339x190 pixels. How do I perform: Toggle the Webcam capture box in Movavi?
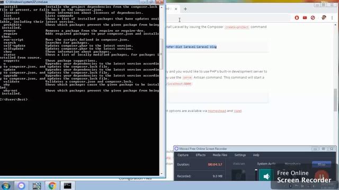(238, 175)
